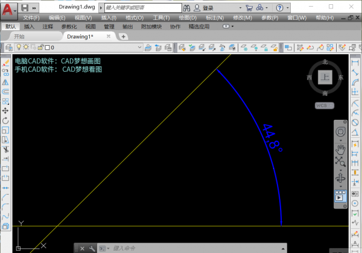Expand the search box arrow
Viewport: 362px width, 253px height.
101,8
